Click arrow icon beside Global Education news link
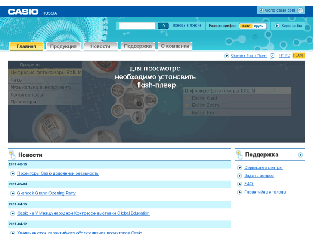The width and height of the screenshot is (313, 234). [12, 213]
